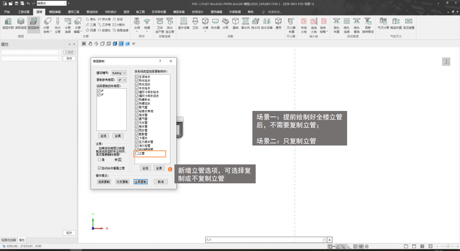Uncheck the 2F target floor
The image size is (460, 251).
pyautogui.click(x=99, y=91)
